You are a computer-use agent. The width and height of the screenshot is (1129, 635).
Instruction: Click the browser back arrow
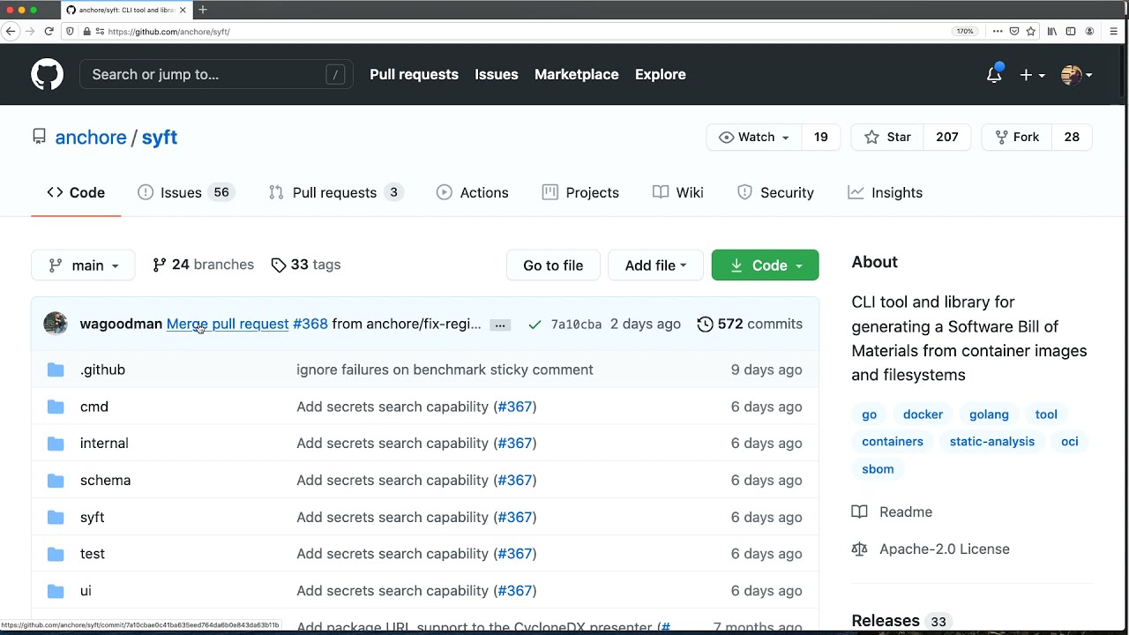(11, 31)
